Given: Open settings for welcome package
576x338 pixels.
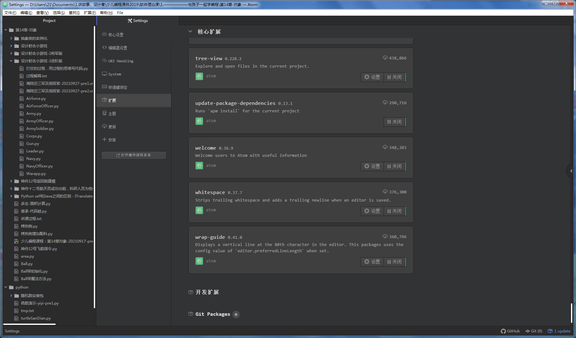Looking at the screenshot, I should pyautogui.click(x=372, y=166).
